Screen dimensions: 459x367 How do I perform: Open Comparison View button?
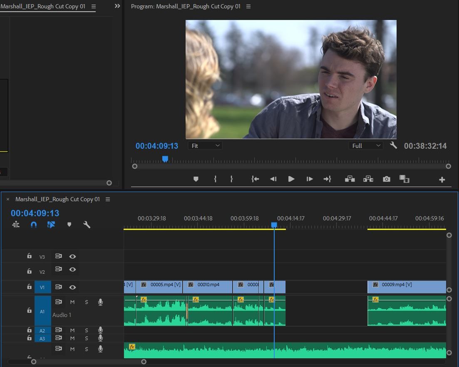(x=404, y=179)
